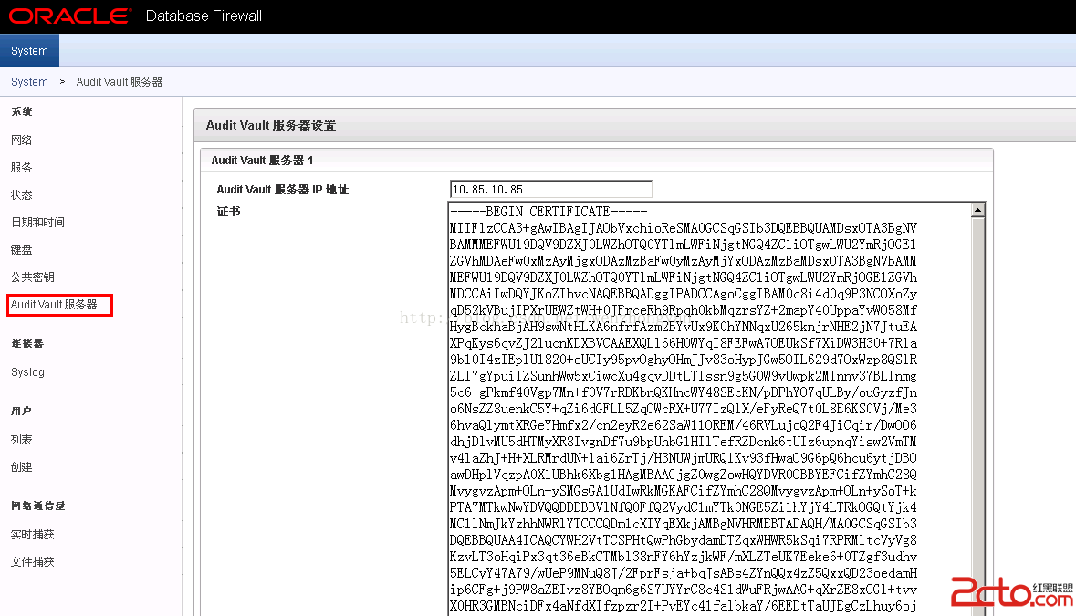
Task: Select Audit Vault 服务器 in sidebar
Action: [54, 305]
